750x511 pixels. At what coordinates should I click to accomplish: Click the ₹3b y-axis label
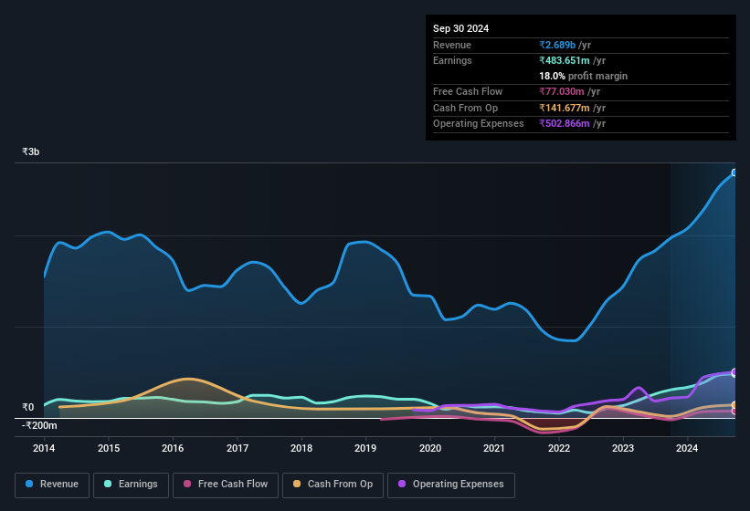(x=31, y=151)
